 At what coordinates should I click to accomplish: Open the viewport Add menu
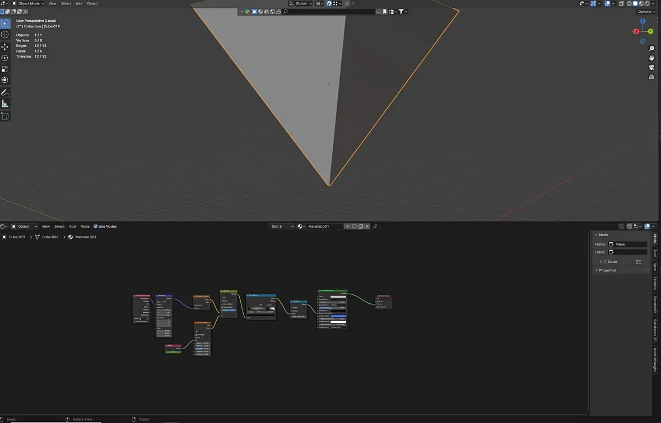tap(79, 3)
